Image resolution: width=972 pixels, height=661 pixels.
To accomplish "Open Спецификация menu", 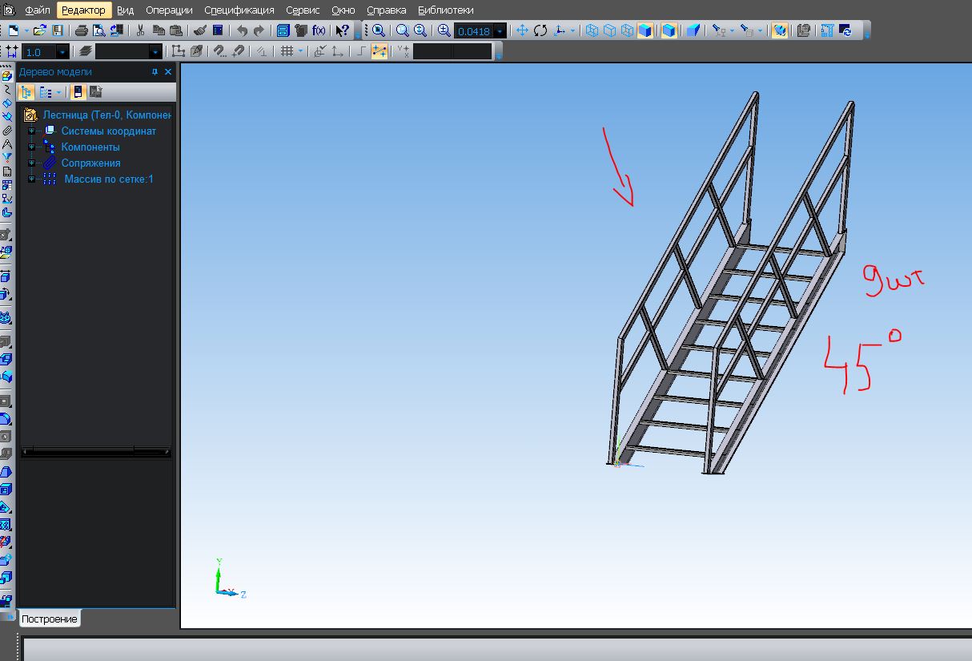I will [x=239, y=10].
